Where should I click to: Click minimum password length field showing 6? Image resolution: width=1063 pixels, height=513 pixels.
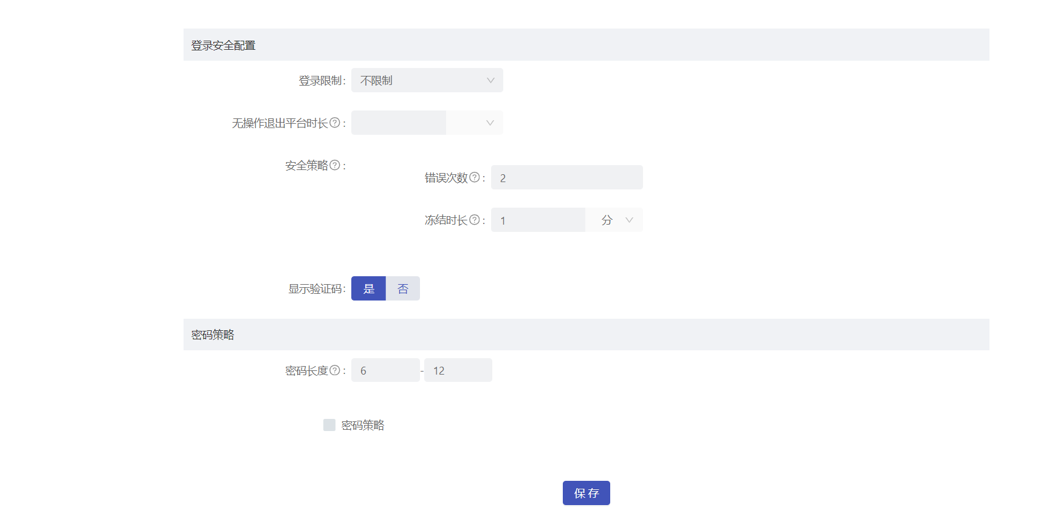point(385,370)
